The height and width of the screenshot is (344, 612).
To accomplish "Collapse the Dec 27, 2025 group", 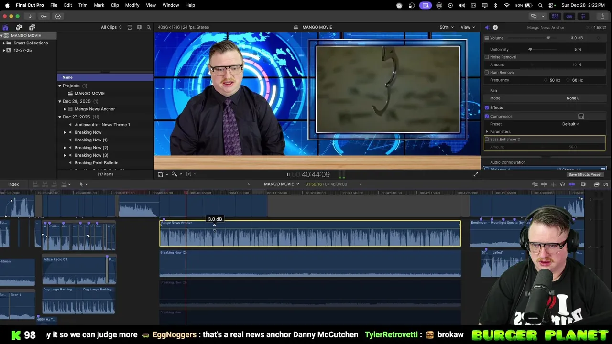I will (60, 117).
